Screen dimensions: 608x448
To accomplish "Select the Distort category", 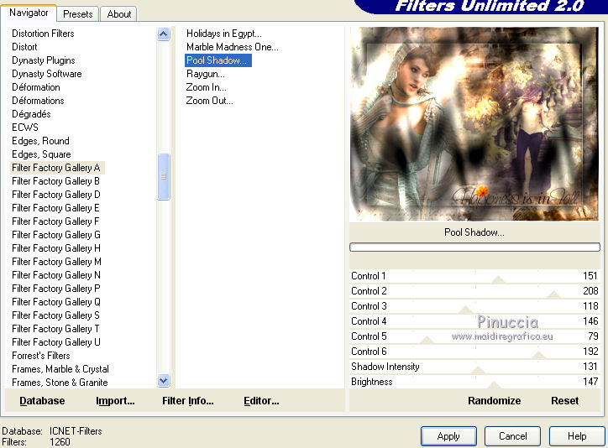I will point(25,47).
